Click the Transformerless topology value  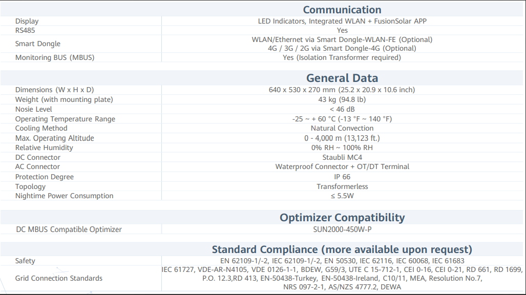(342, 186)
